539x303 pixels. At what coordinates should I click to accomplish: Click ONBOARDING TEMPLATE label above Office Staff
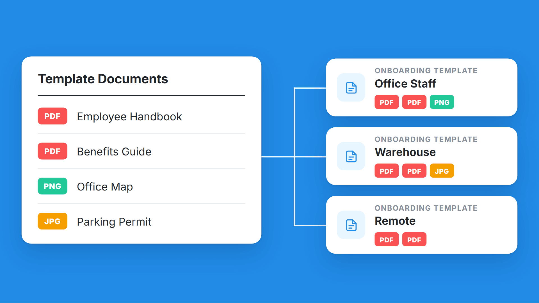coord(426,71)
